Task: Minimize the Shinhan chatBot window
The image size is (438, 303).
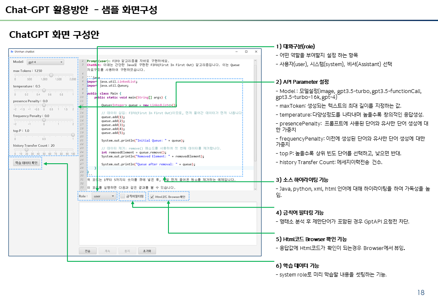Action: (x=236, y=52)
